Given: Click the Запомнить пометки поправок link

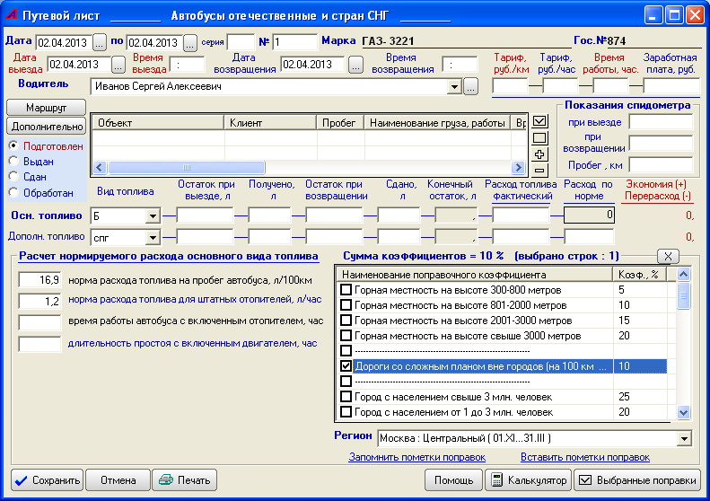Looking at the screenshot, I should [x=416, y=457].
